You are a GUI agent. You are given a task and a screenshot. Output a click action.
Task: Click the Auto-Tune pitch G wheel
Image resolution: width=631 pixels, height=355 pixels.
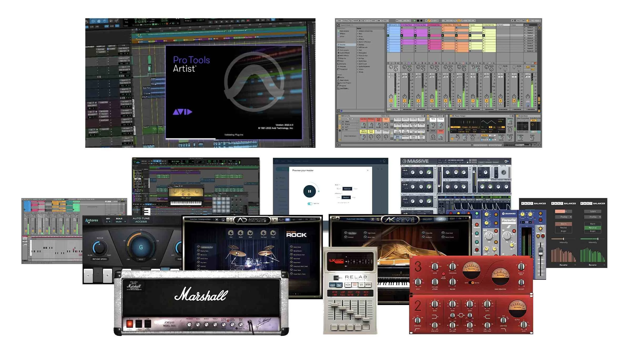141,247
